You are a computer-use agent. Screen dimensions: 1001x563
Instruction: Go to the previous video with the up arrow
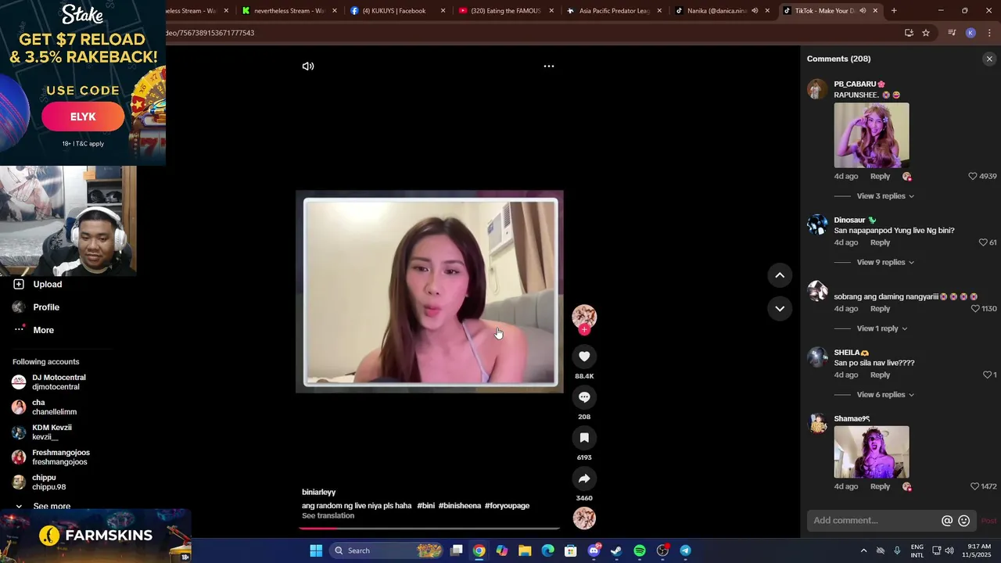point(780,275)
